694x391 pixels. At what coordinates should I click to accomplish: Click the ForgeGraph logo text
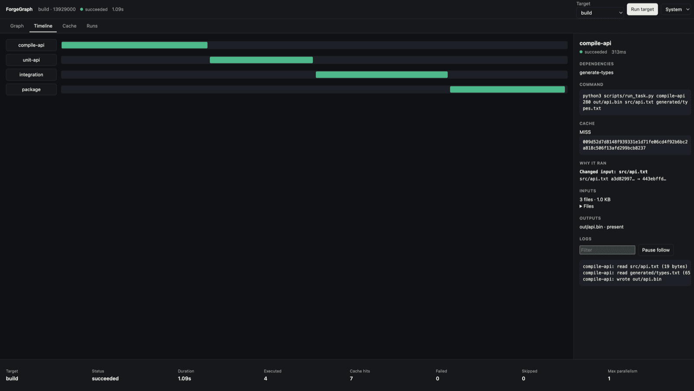click(19, 10)
